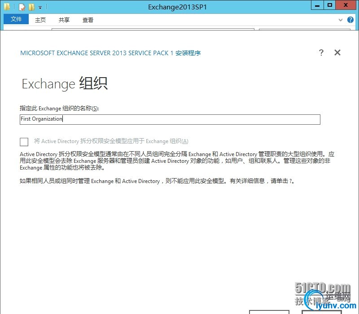Click the folder icon in the title bar
Screen dimensions: 359x314
pyautogui.click(x=7, y=7)
